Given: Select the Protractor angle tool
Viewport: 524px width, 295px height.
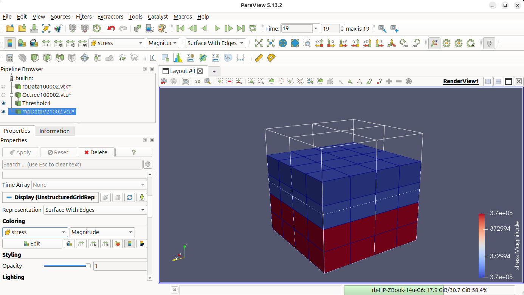Looking at the screenshot, I should (x=271, y=58).
